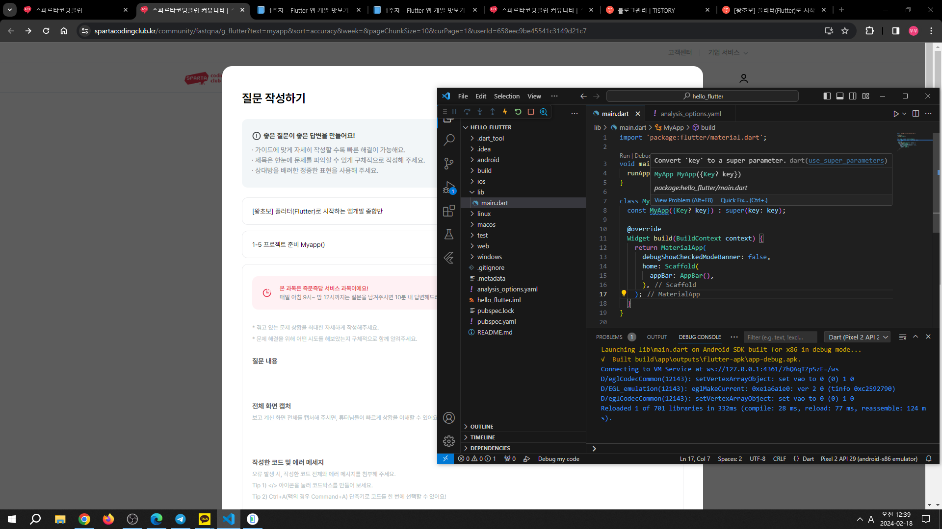Viewport: 942px width, 529px height.
Task: Clear the Debug Console output
Action: click(903, 337)
